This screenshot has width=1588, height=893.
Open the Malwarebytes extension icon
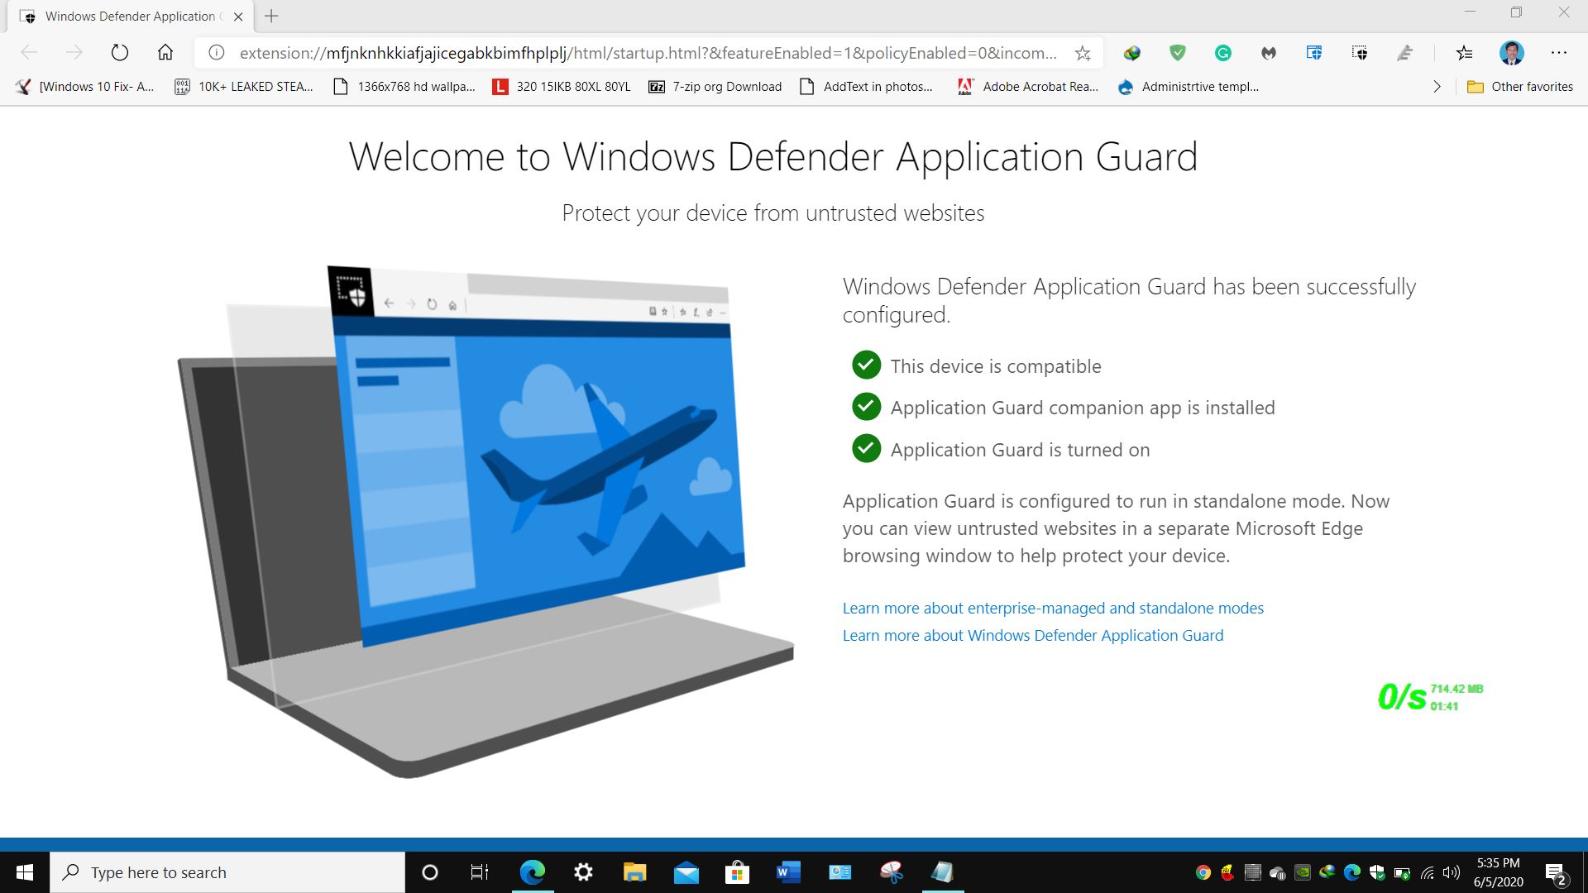coord(1269,54)
